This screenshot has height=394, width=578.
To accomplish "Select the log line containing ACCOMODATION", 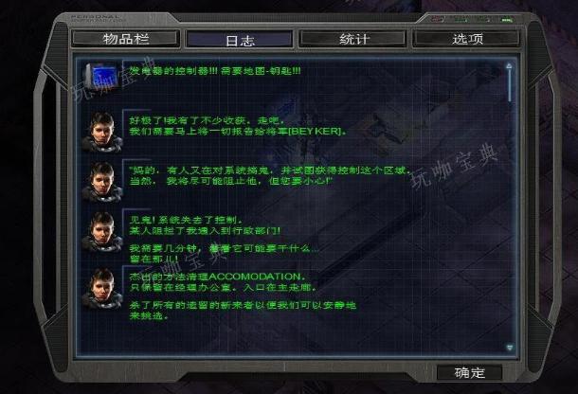I will click(x=218, y=277).
